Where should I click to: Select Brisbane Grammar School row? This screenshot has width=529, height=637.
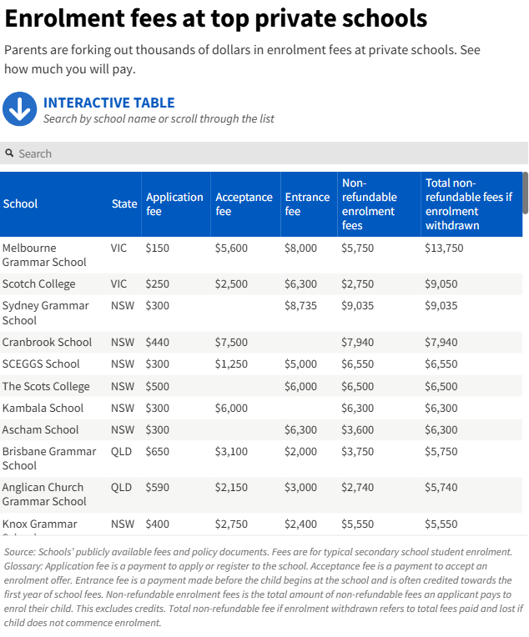(x=49, y=459)
